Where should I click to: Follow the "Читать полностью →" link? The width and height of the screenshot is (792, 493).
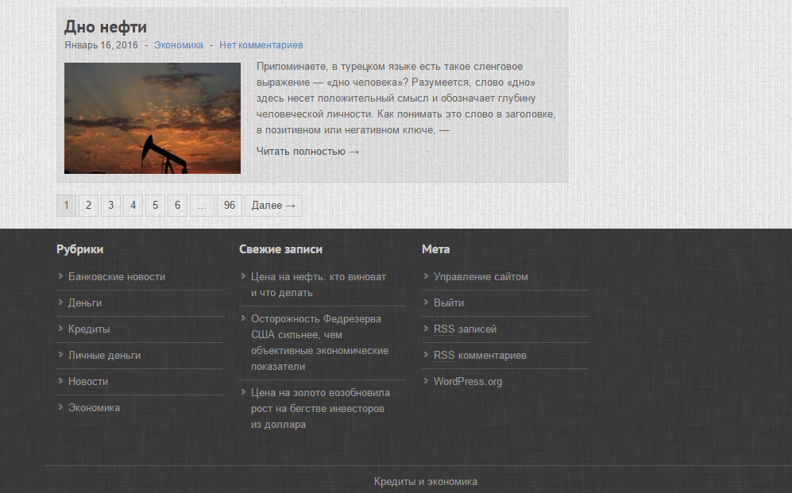pyautogui.click(x=307, y=152)
